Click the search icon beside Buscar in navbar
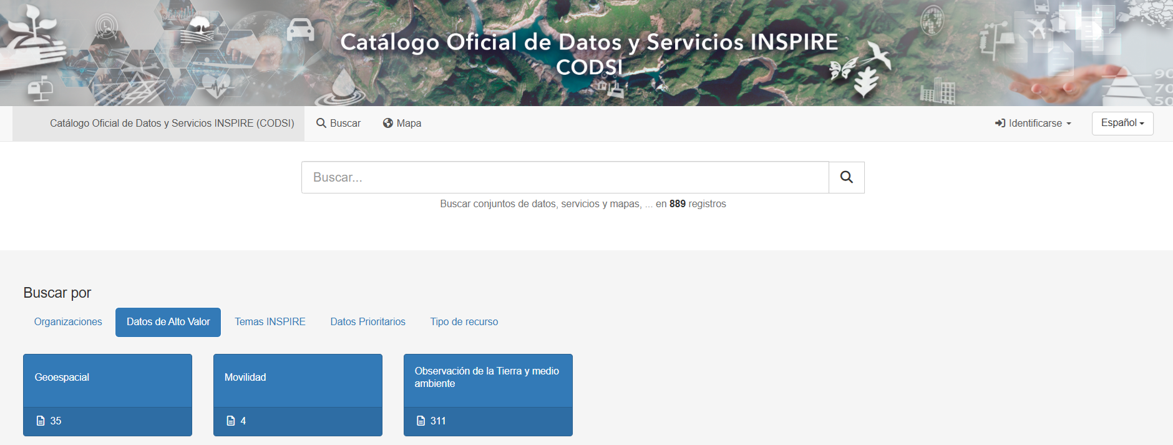This screenshot has width=1173, height=445. (x=321, y=124)
